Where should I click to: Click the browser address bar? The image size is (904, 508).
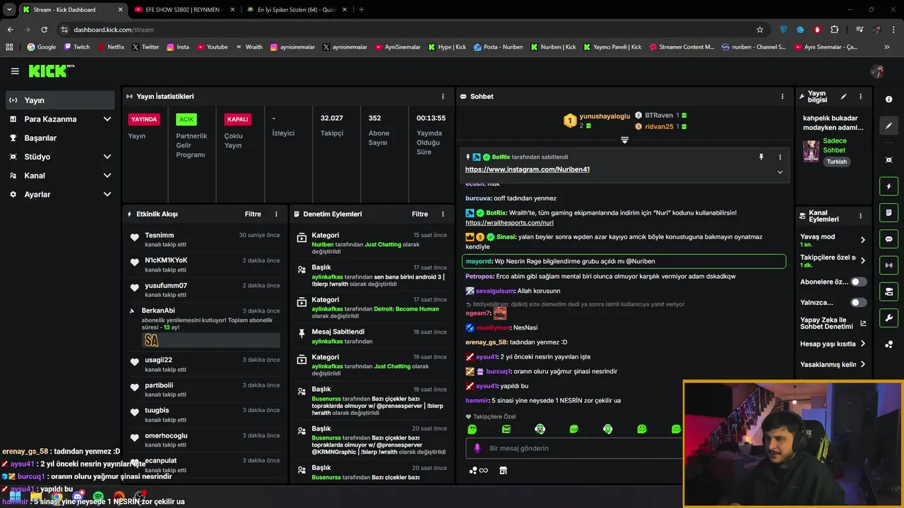(410, 30)
